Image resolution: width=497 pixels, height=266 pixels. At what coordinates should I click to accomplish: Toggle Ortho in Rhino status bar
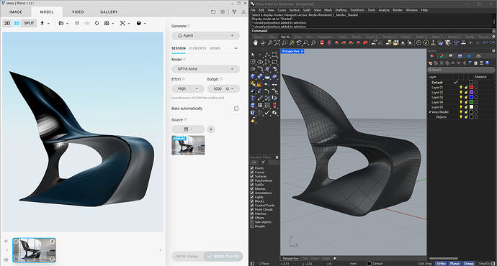(x=441, y=263)
